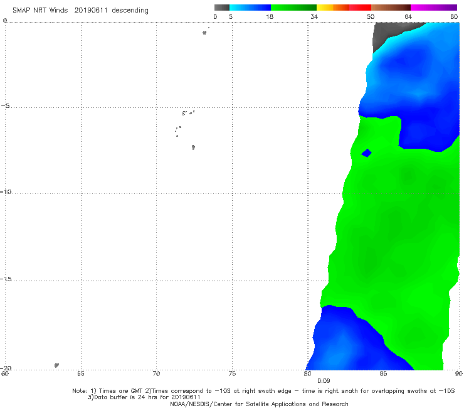Click the island outline near 63E, 20S
464x408 pixels.
pos(56,365)
